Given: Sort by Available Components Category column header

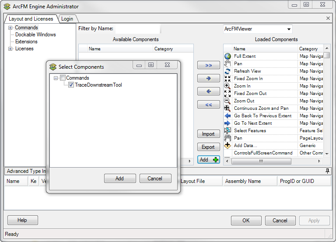Looking at the screenshot, I should (173, 49).
